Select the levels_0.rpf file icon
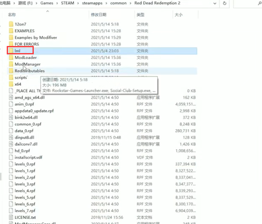The width and height of the screenshot is (262, 224). [x=11, y=164]
